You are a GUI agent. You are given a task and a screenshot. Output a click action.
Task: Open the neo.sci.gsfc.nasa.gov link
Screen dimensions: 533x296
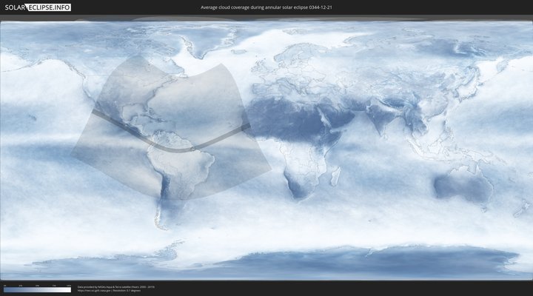click(x=95, y=290)
